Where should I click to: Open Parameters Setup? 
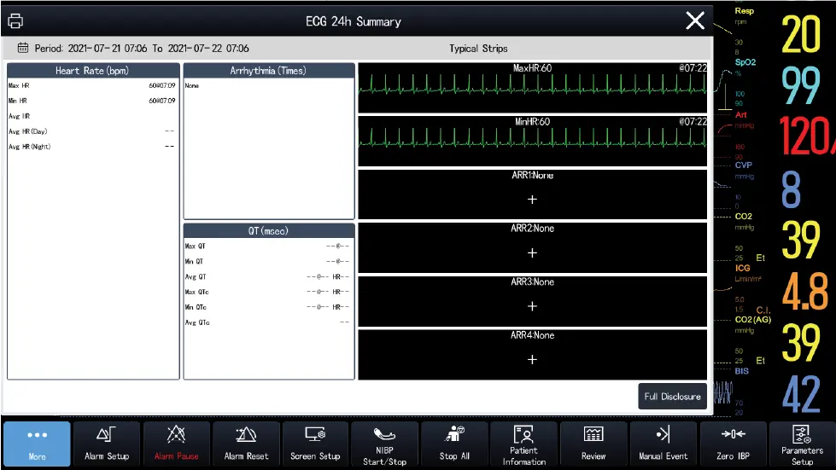802,444
